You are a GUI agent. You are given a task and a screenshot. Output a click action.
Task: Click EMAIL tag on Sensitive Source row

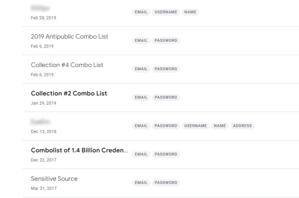141,183
